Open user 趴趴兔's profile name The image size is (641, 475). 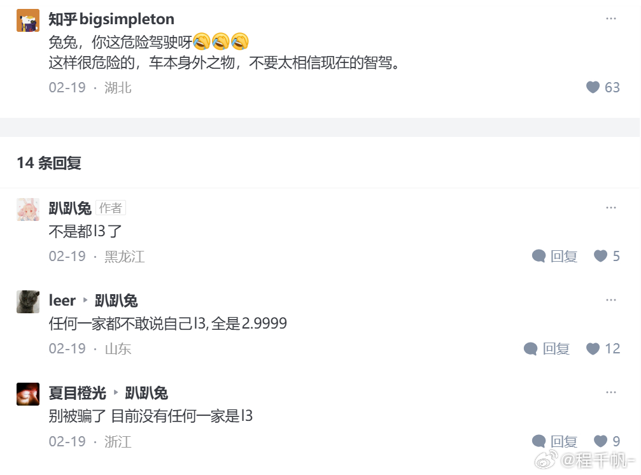coord(70,208)
